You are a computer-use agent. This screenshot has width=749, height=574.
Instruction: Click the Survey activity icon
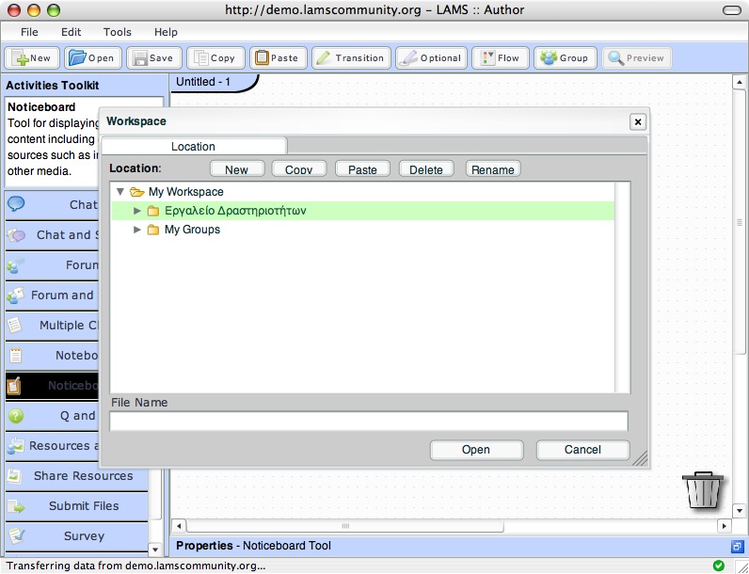pyautogui.click(x=16, y=535)
